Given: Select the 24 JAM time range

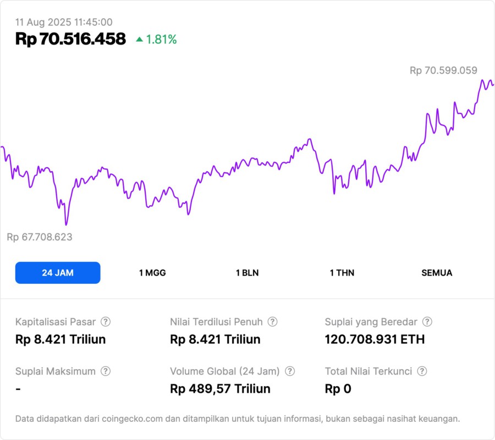Looking at the screenshot, I should 58,273.
